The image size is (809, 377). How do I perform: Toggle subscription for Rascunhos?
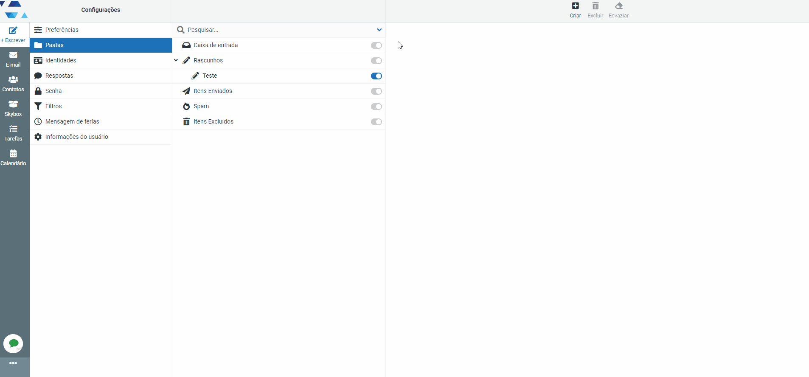tap(376, 61)
